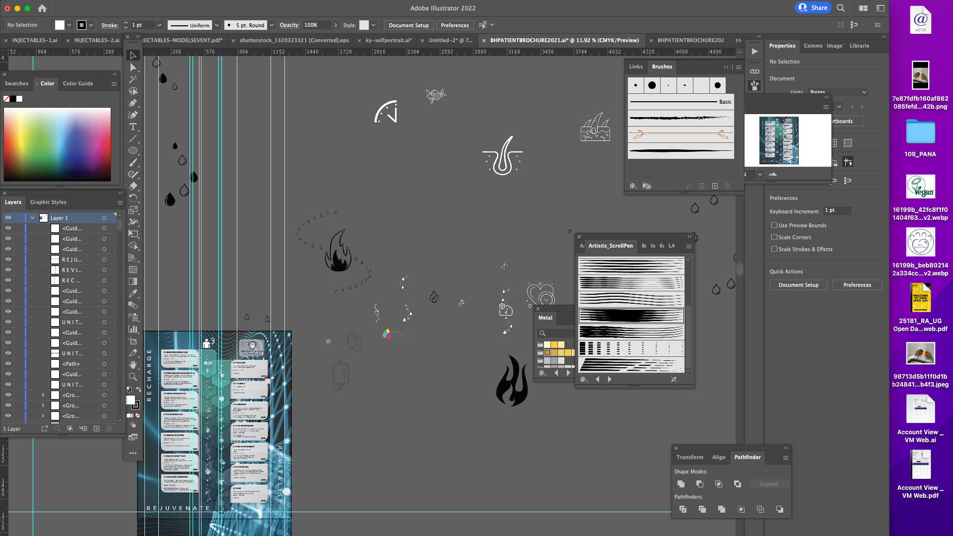Switch to the Align tab
The width and height of the screenshot is (953, 536).
point(719,457)
